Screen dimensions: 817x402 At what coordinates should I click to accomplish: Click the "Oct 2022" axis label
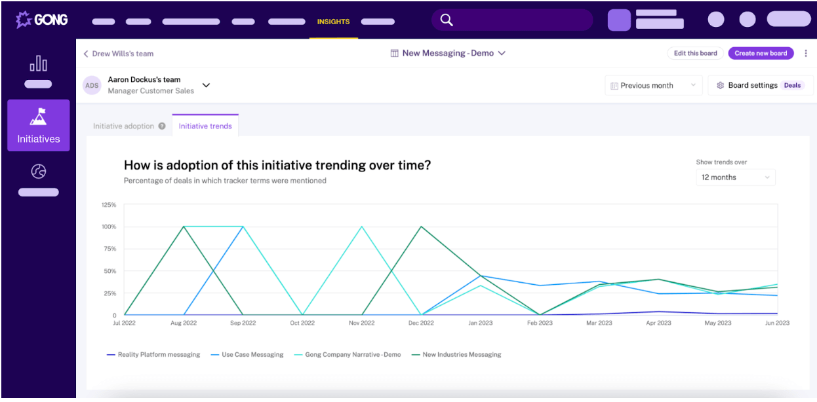(x=303, y=323)
